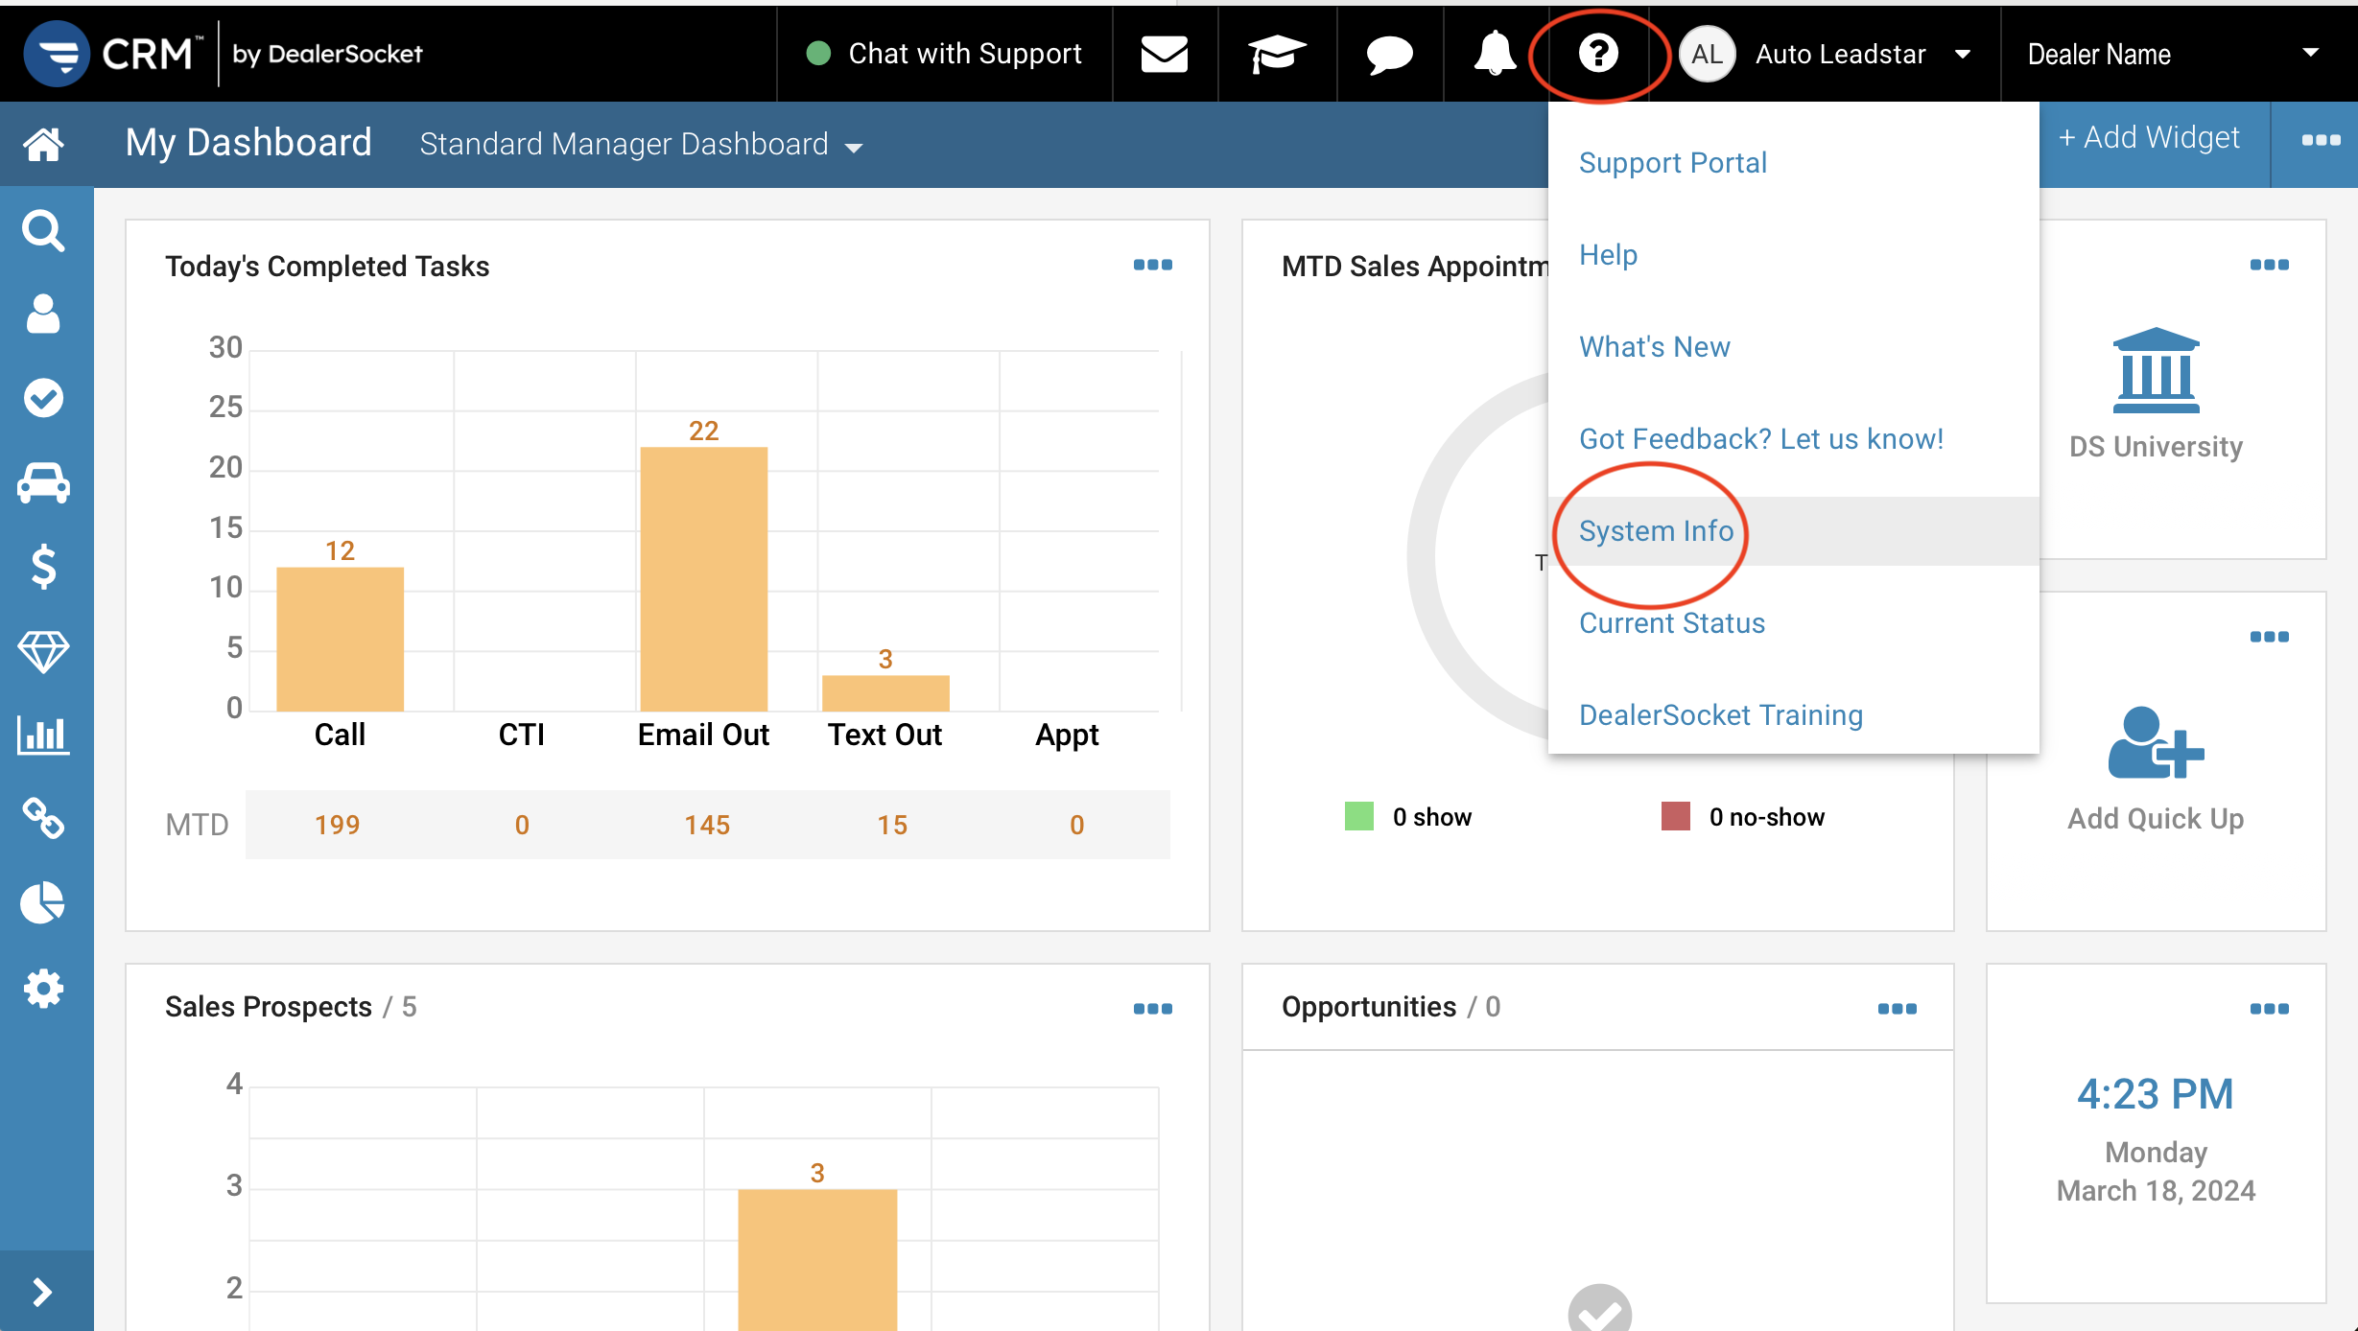Select the magnifying glass search icon
The image size is (2358, 1331).
click(x=44, y=230)
